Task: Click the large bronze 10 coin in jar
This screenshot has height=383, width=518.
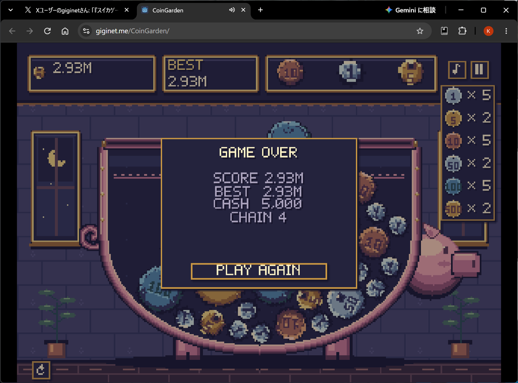Action: pyautogui.click(x=373, y=242)
